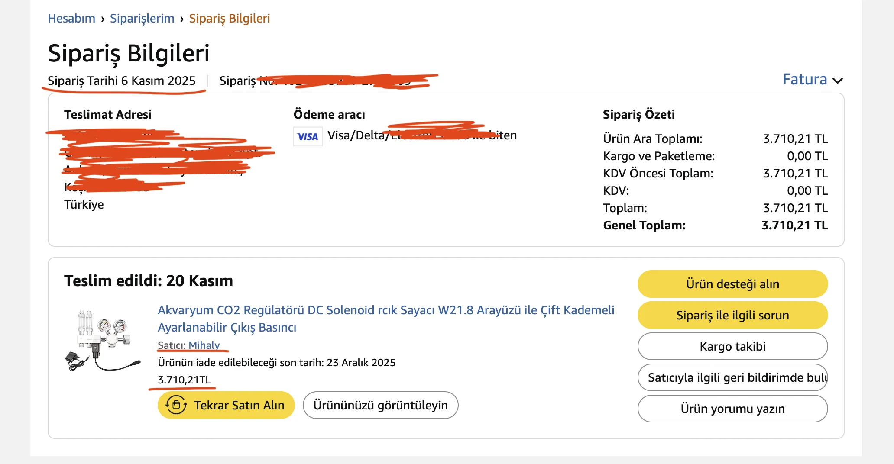Expand the Fatura chevron dropdown

coord(839,80)
